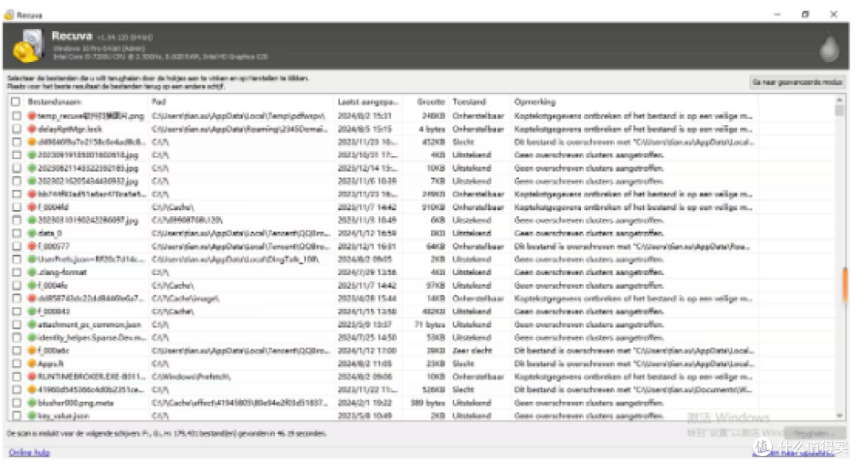
Task: Check the box for key_value.json
Action: tap(17, 416)
